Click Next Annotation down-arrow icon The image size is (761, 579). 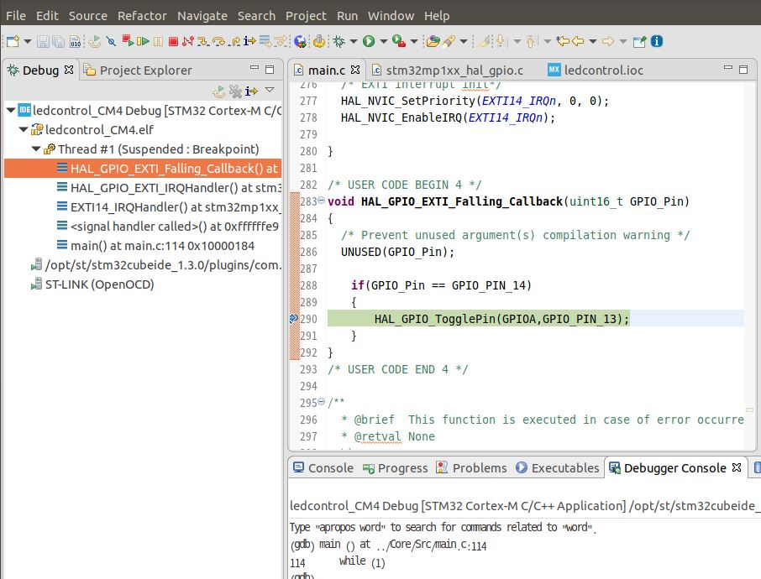click(x=501, y=41)
